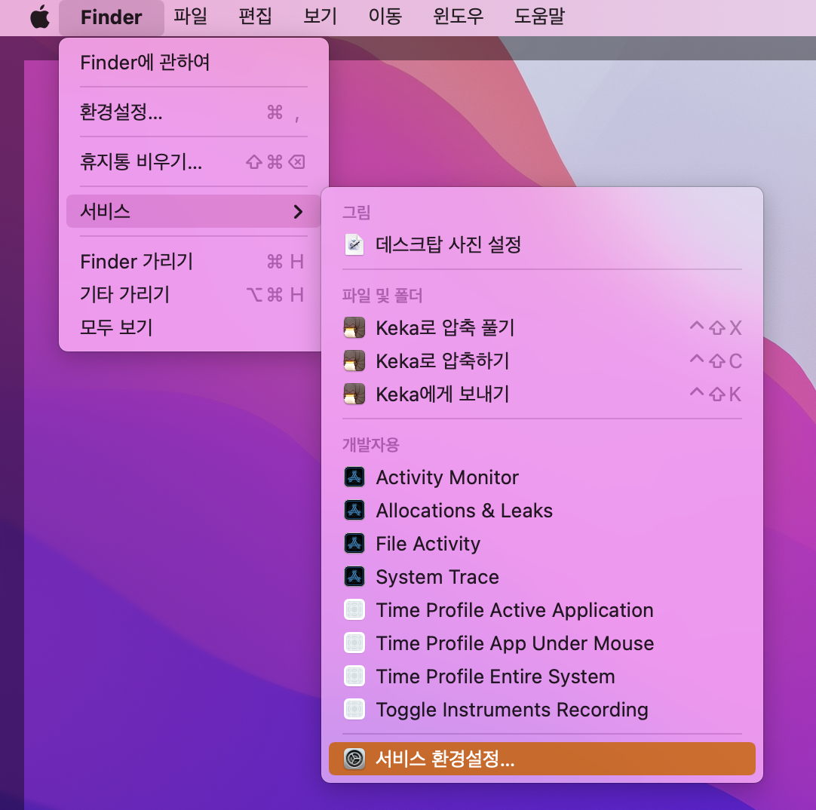Open the 편집 menu
The height and width of the screenshot is (810, 816).
255,17
